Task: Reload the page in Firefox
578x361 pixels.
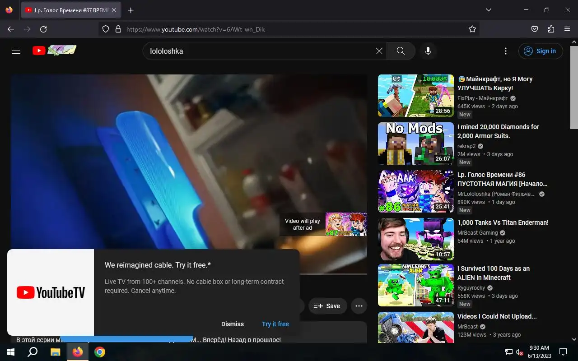Action: (43, 29)
